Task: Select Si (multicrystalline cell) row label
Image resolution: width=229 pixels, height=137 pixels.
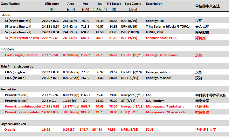Action: (x=22, y=38)
